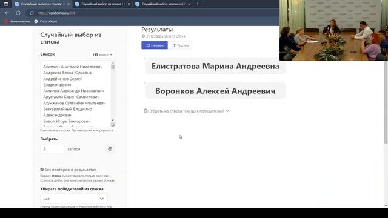The height and width of the screenshot is (218, 388).
Task: Close the first browser tab
Action: pyautogui.click(x=69, y=4)
